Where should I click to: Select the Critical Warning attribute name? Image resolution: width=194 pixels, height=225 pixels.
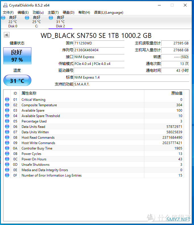(x=34, y=100)
